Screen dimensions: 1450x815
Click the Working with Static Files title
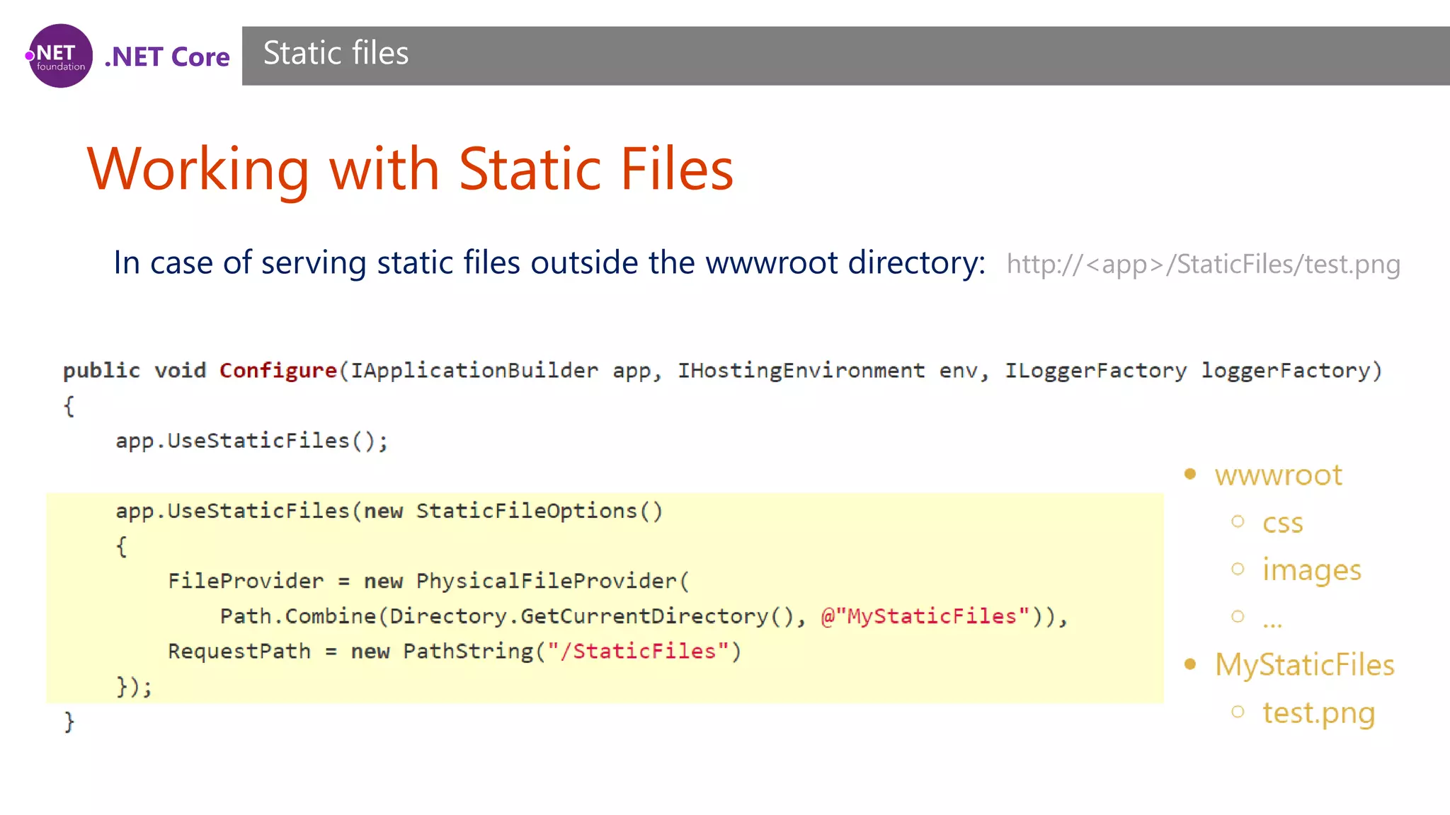click(x=410, y=168)
